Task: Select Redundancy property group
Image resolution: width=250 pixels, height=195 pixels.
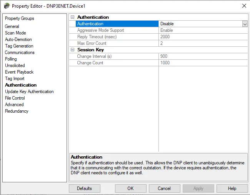Action: click(17, 111)
